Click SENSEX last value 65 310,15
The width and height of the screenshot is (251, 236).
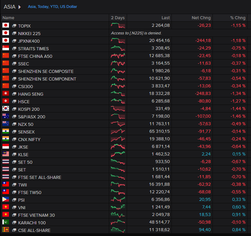point(159,131)
